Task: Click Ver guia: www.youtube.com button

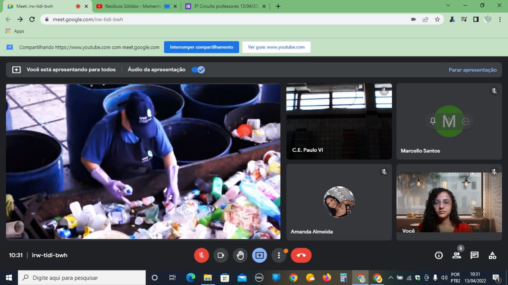Action: pyautogui.click(x=276, y=47)
